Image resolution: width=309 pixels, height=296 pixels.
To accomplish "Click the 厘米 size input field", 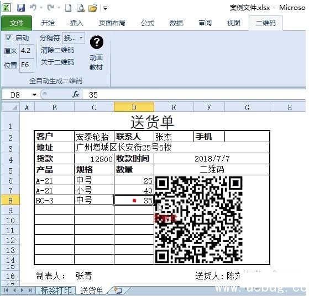I will tap(27, 51).
